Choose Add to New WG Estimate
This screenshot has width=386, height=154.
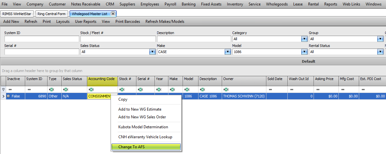(146, 109)
